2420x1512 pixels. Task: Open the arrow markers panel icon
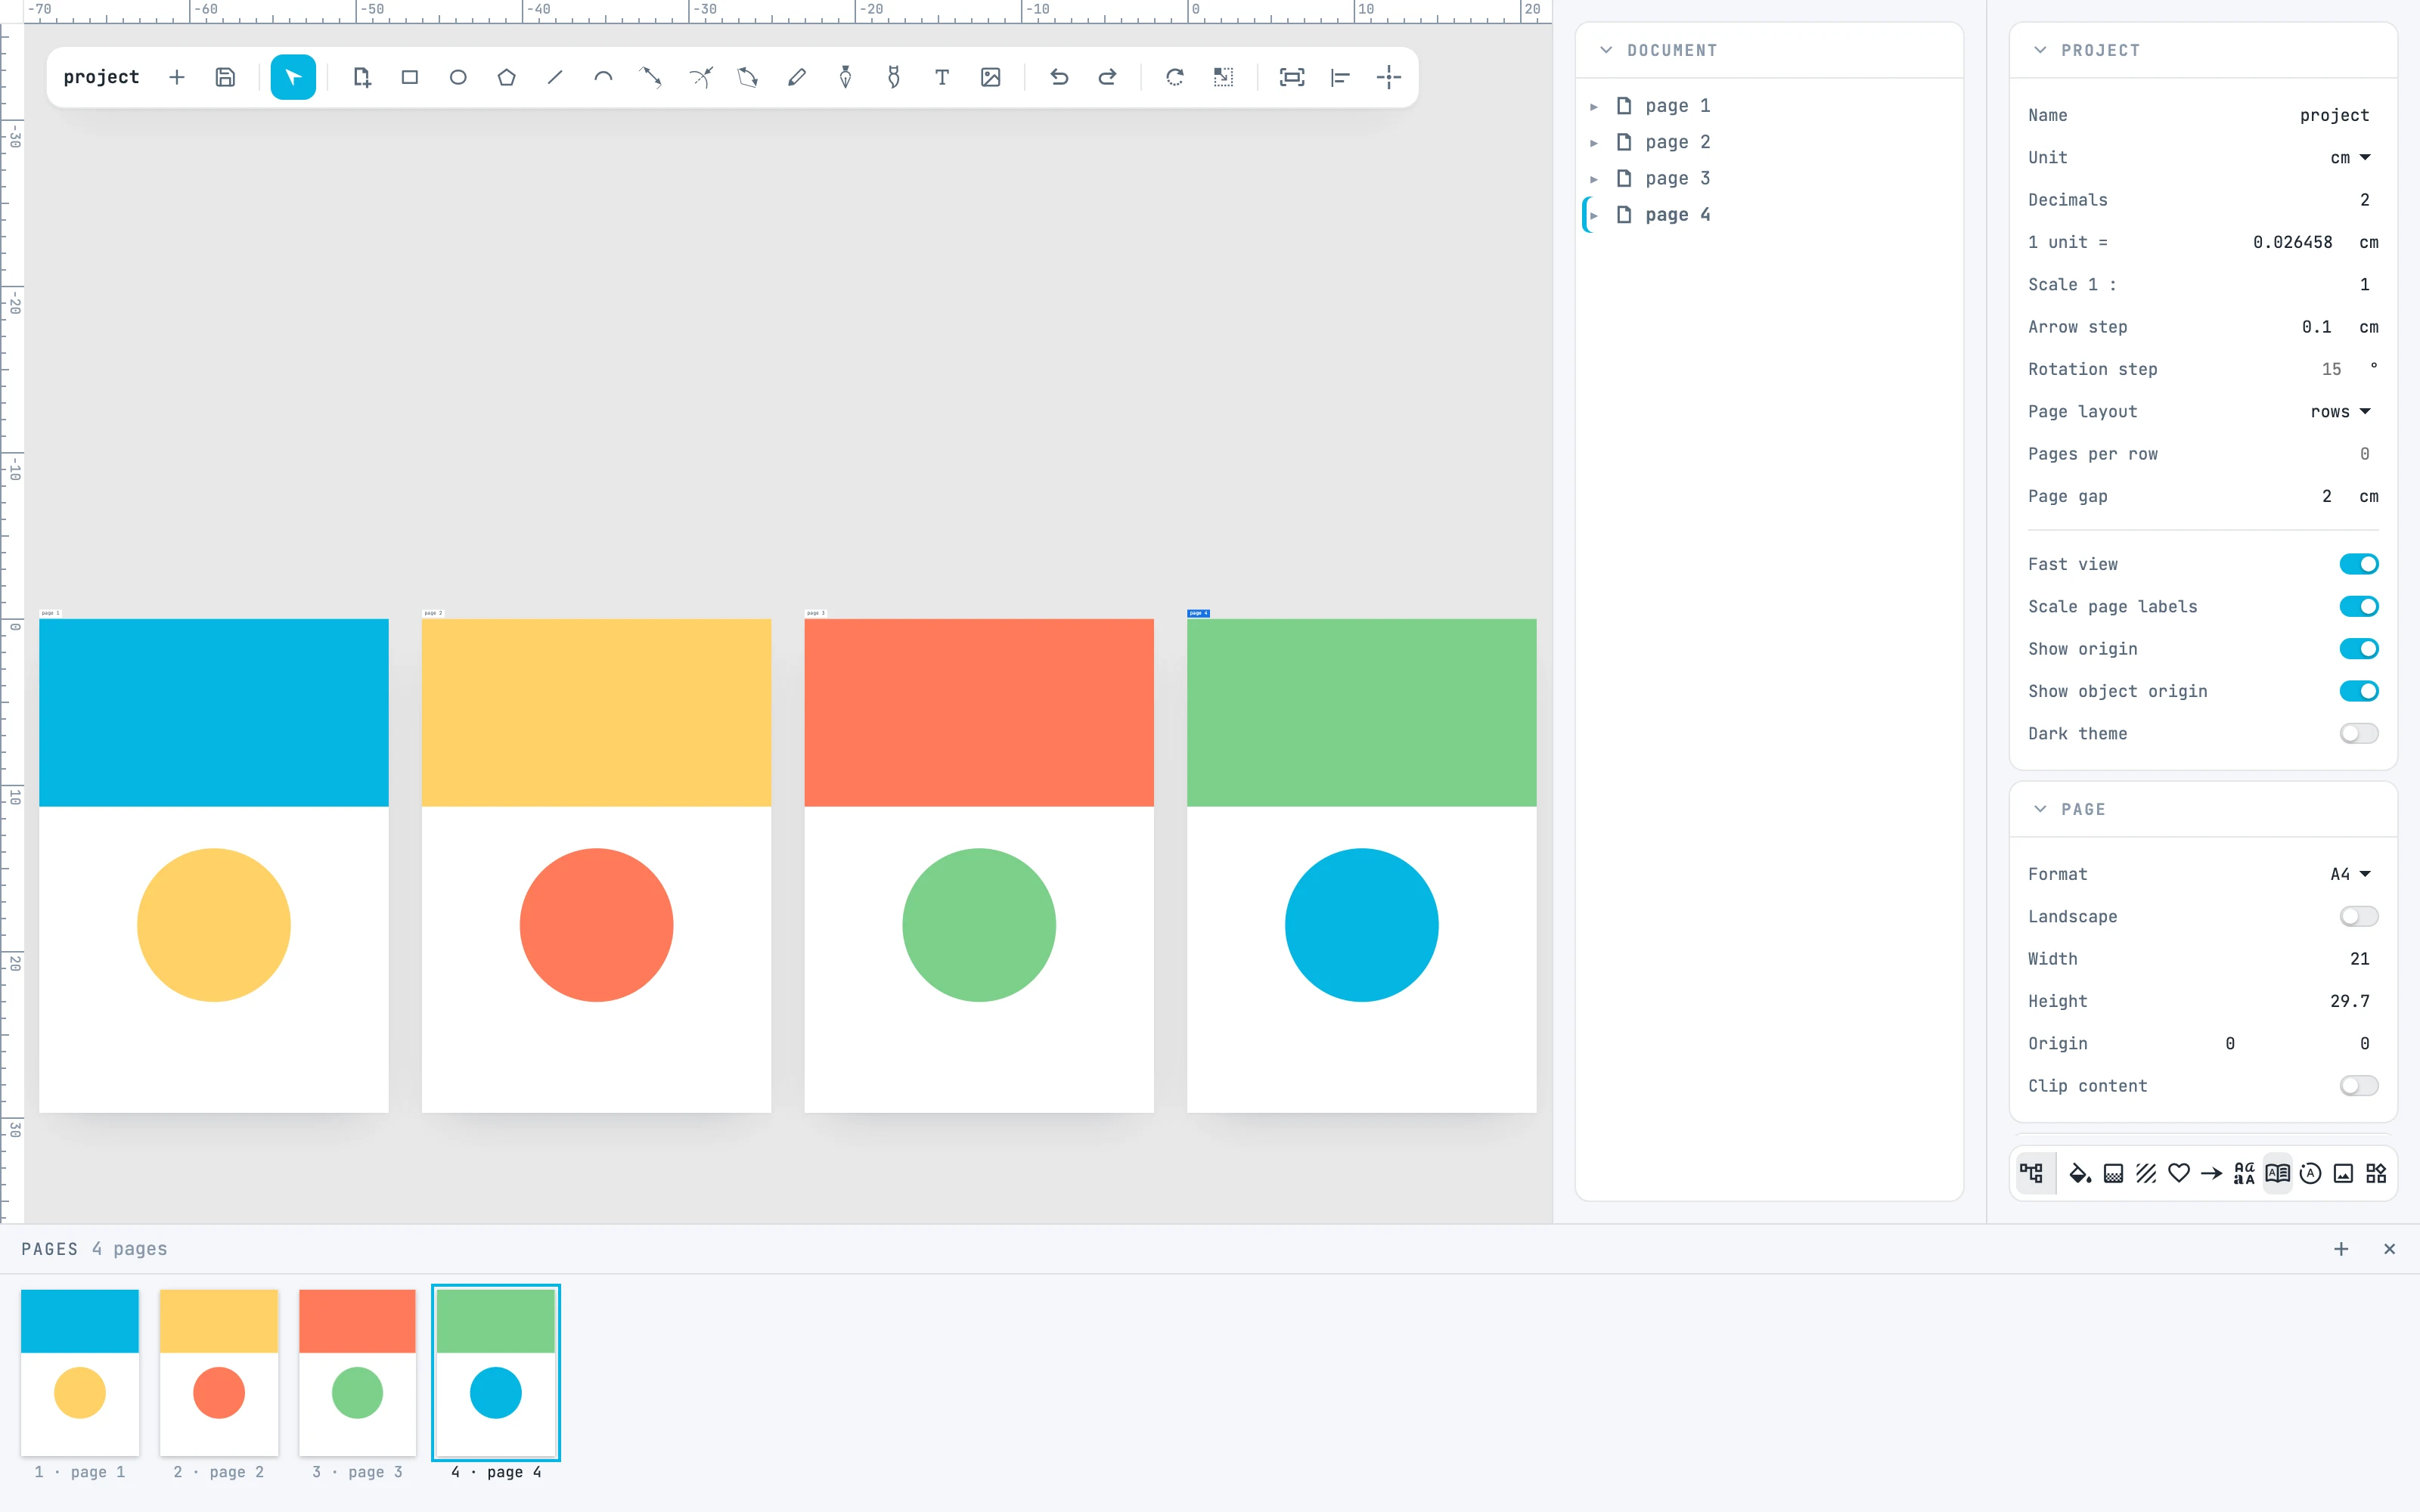pos(2212,1173)
